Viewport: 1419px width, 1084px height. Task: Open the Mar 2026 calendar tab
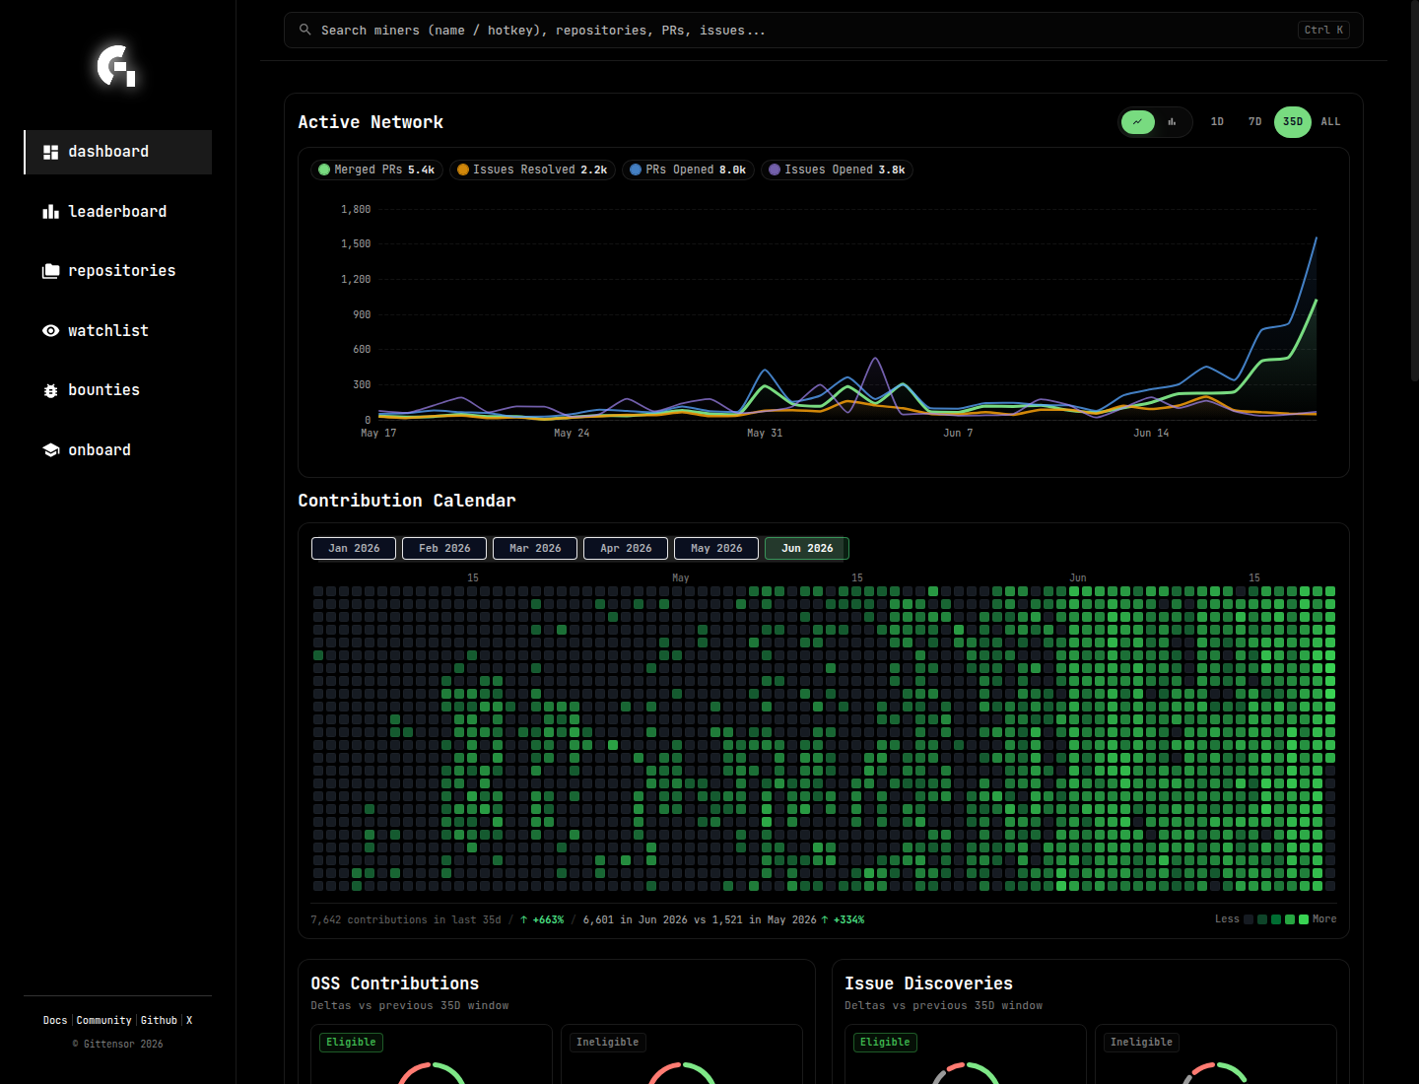pos(535,548)
